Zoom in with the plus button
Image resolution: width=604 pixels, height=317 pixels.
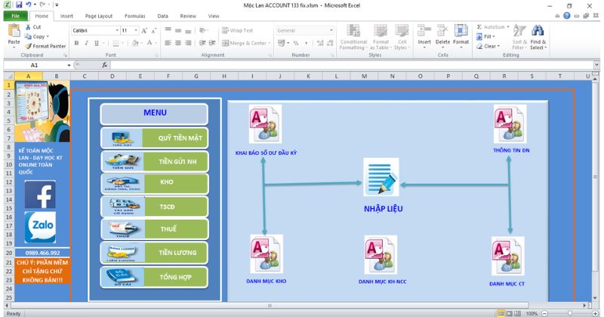pyautogui.click(x=596, y=313)
